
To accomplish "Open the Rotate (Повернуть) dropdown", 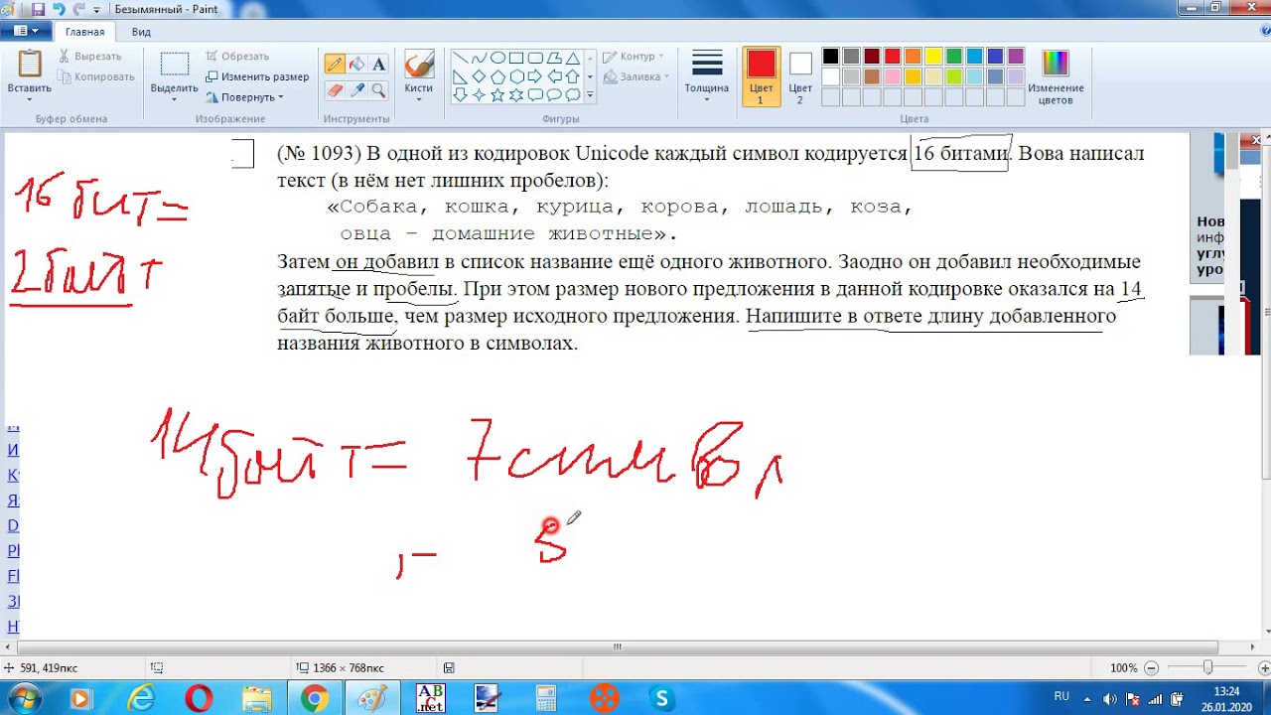I will point(245,97).
